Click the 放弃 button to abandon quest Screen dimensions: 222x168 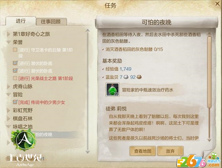[170, 151]
